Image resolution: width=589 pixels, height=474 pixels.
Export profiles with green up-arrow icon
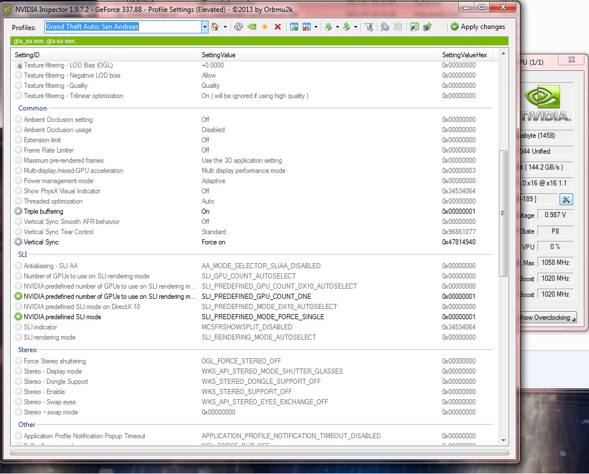coord(328,27)
